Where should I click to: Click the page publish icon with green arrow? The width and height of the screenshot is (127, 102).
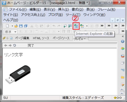[65, 26]
